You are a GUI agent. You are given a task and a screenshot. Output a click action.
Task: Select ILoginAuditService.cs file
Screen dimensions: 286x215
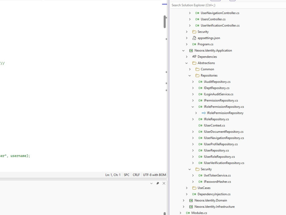click(x=219, y=94)
